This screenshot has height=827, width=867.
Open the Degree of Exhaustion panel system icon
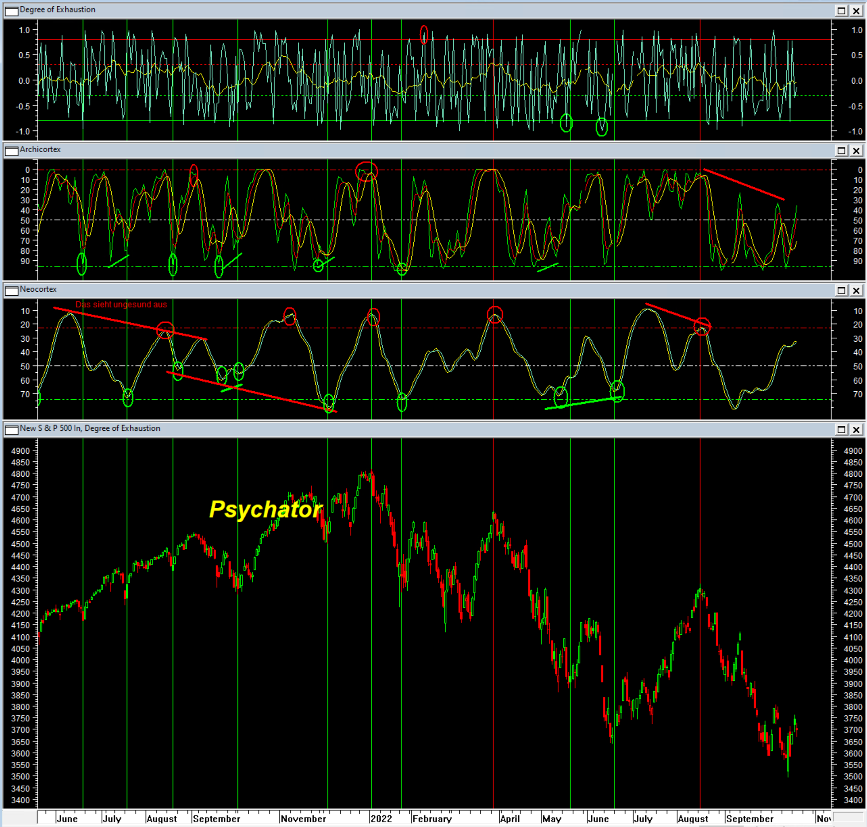pyautogui.click(x=11, y=11)
